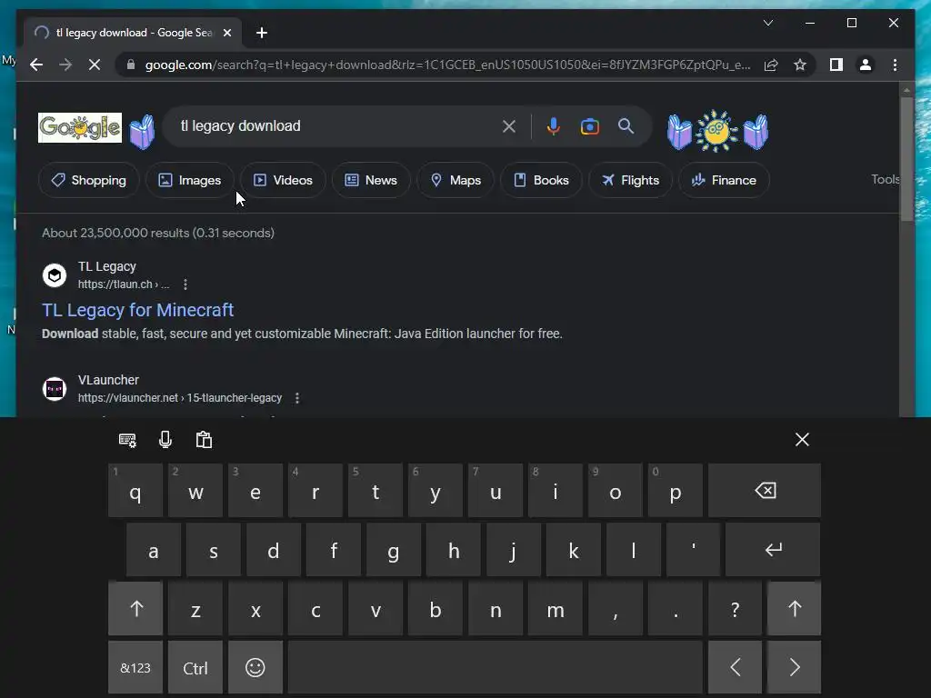
Task: Tap the m key
Action: click(x=556, y=608)
